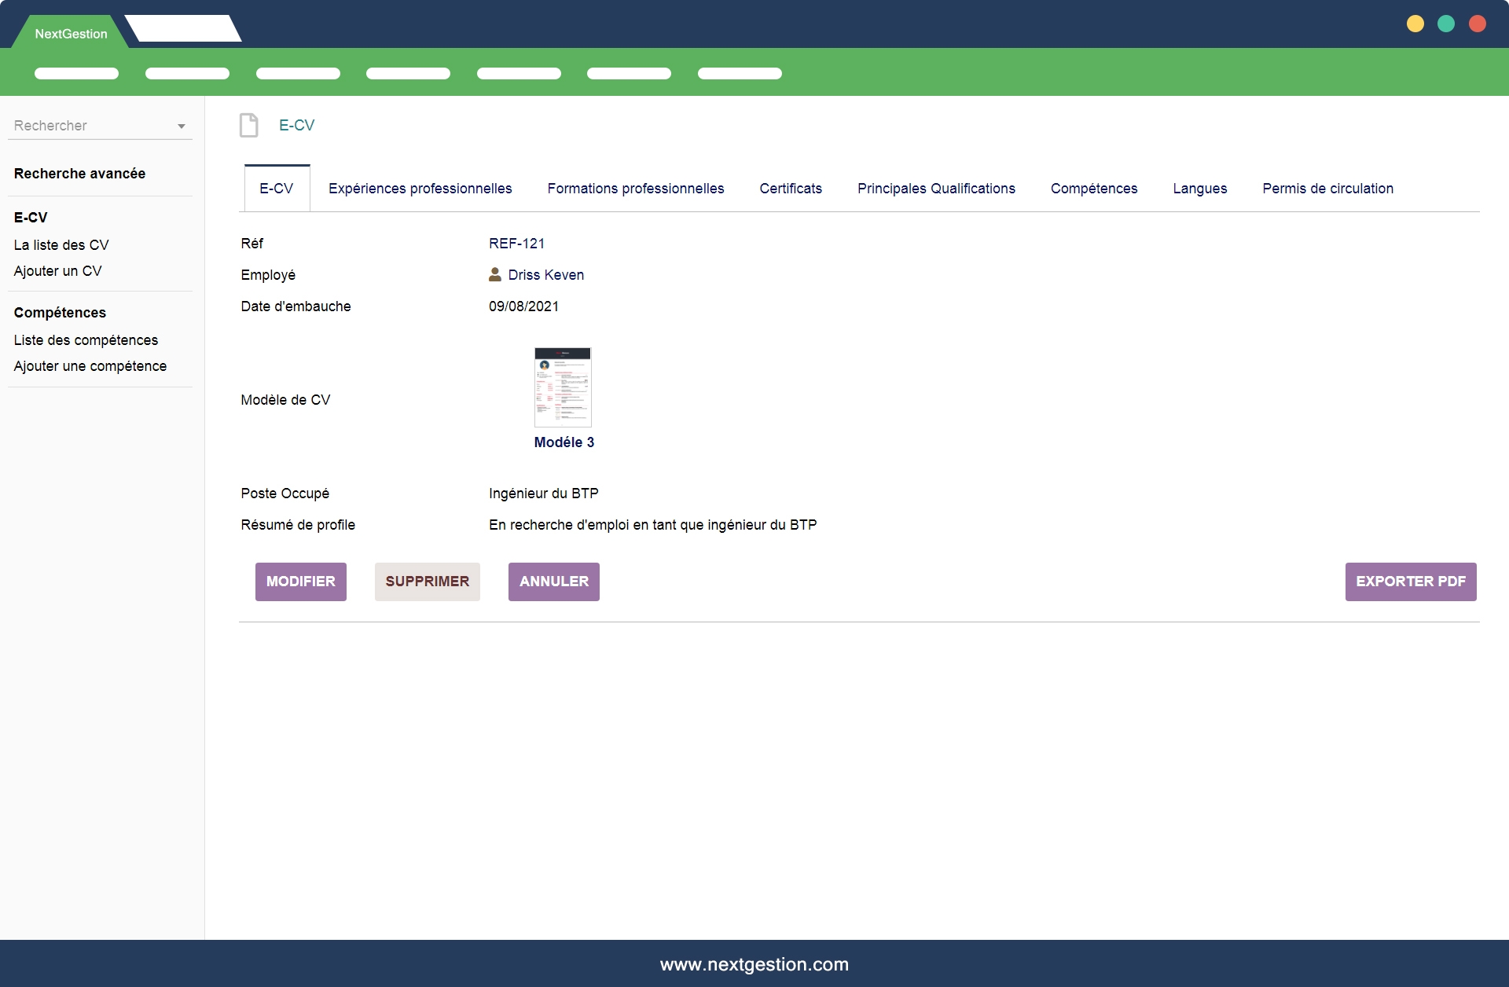Open La liste des CV link

[61, 245]
